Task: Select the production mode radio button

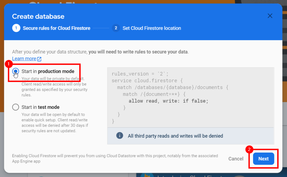Action: [x=16, y=71]
